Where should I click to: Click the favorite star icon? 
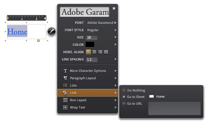[x=114, y=8]
